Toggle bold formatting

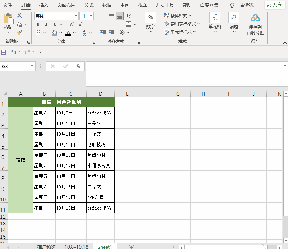pos(38,24)
